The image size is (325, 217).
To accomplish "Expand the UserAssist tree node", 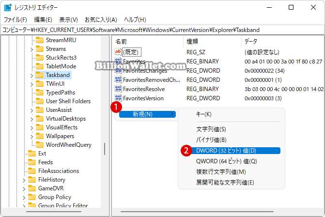I will (31, 110).
